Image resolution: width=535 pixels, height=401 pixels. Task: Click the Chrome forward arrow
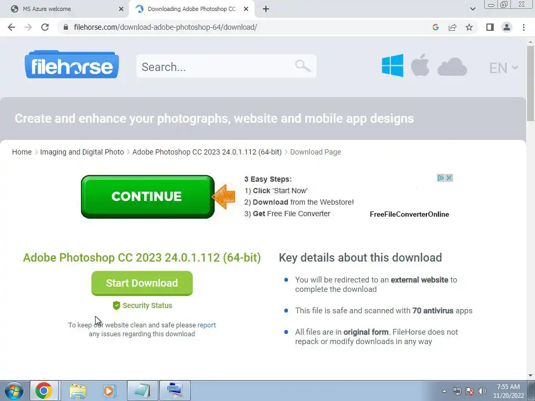[28, 27]
